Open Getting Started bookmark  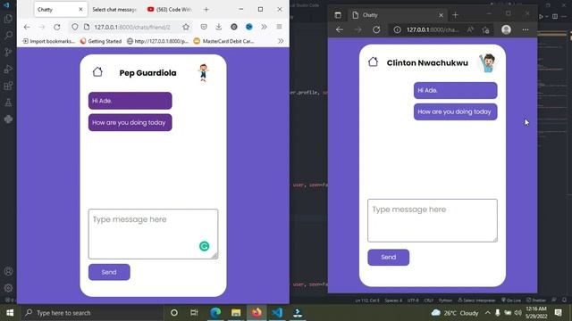pos(101,41)
